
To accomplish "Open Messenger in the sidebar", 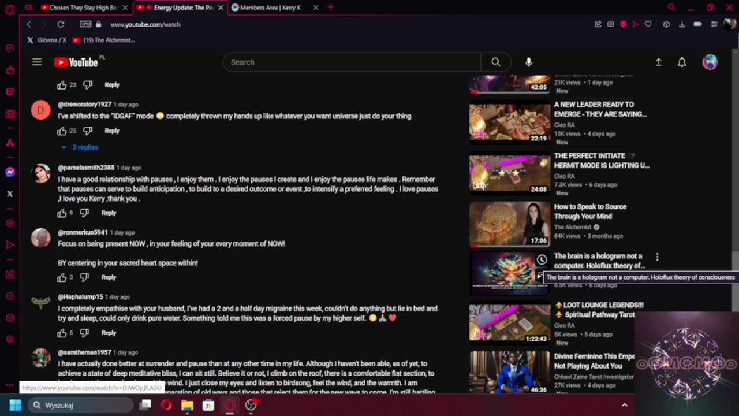I will (10, 172).
